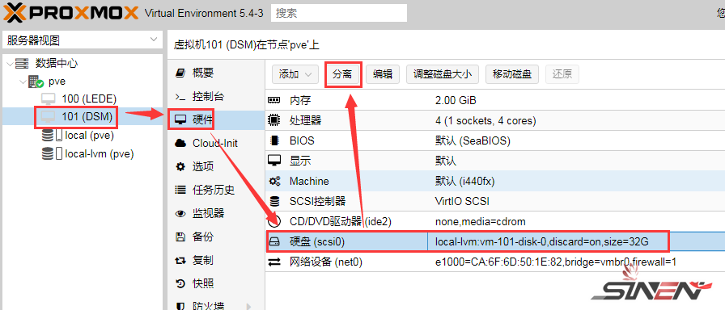The height and width of the screenshot is (310, 725).
Task: Click the database icon of SCSI控制器
Action: pos(274,202)
